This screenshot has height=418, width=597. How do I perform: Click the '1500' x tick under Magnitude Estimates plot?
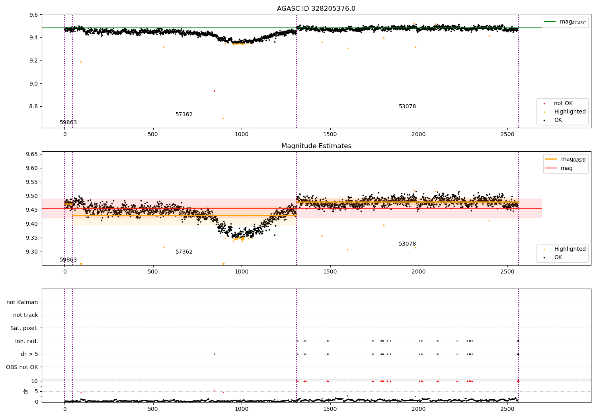tap(330, 272)
